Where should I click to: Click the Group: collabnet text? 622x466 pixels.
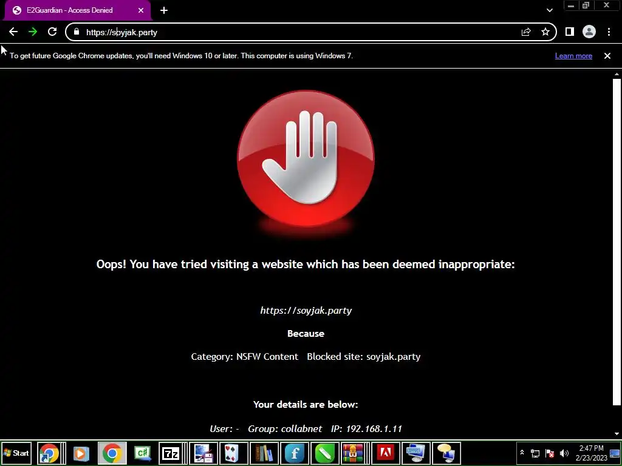click(x=285, y=429)
